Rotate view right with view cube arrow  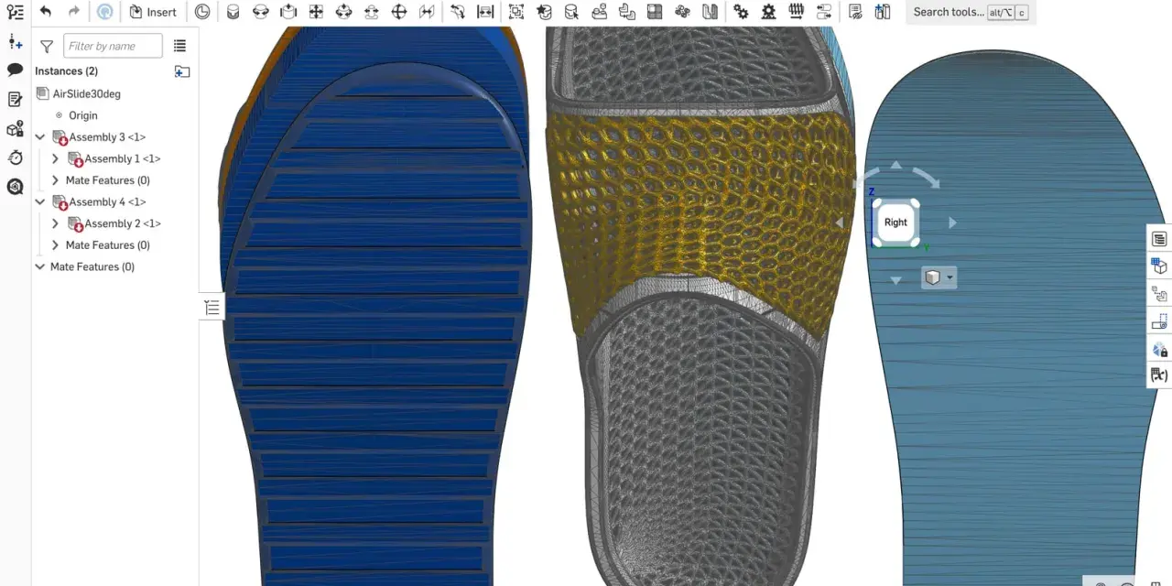[x=952, y=222]
